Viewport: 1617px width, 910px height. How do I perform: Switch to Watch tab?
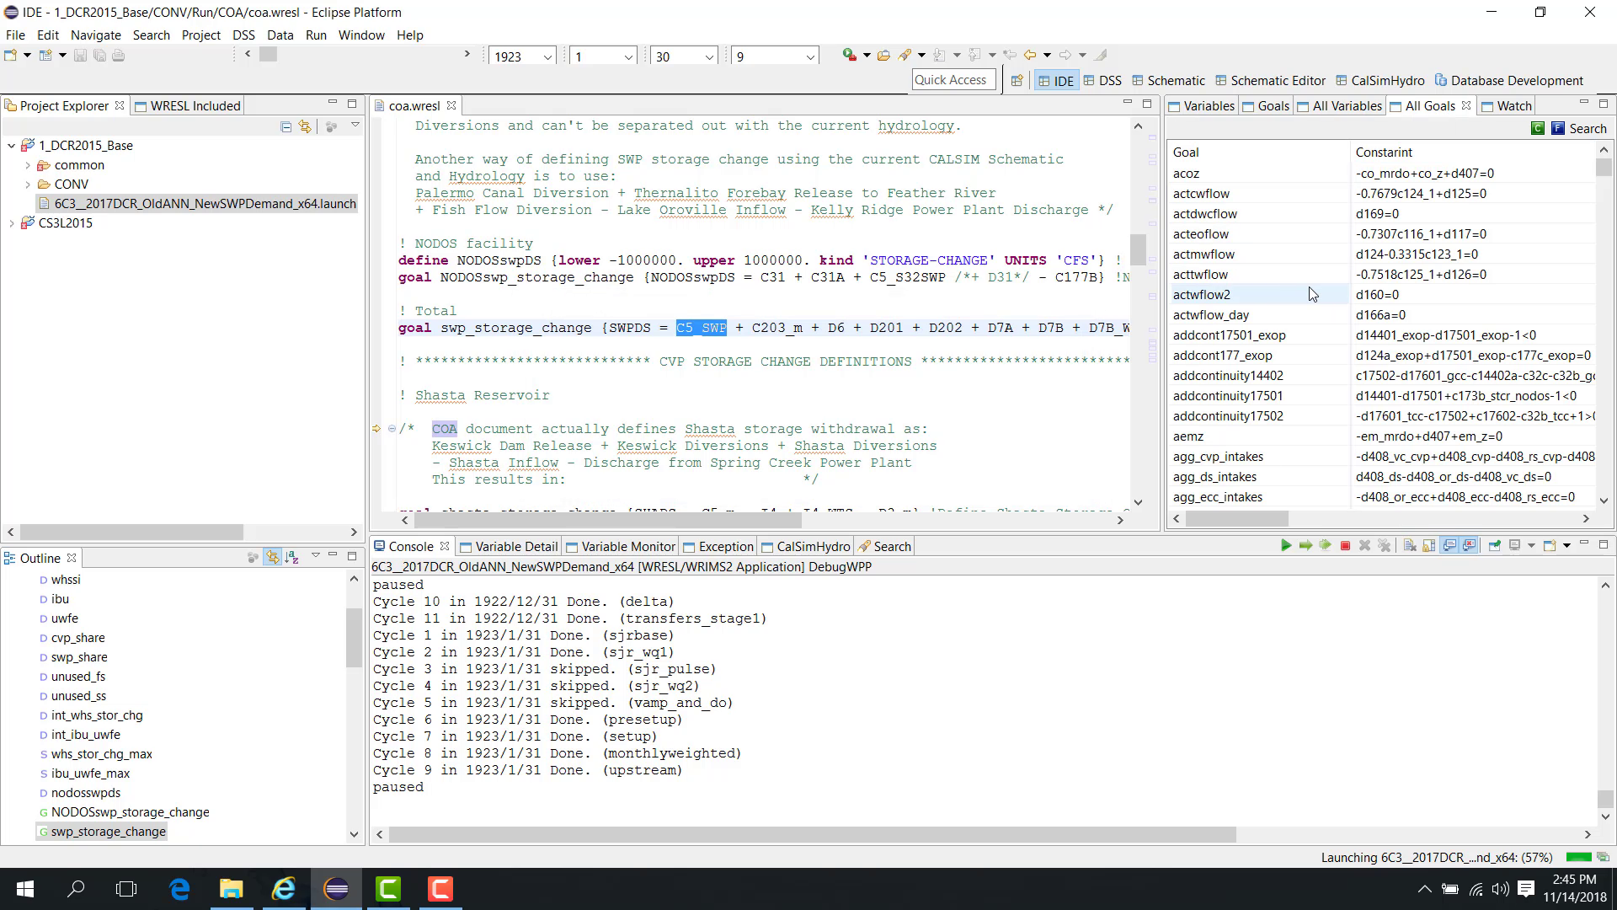tap(1507, 105)
